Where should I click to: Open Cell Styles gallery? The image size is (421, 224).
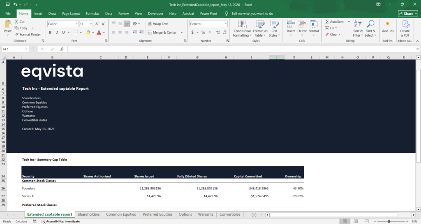tap(274, 28)
